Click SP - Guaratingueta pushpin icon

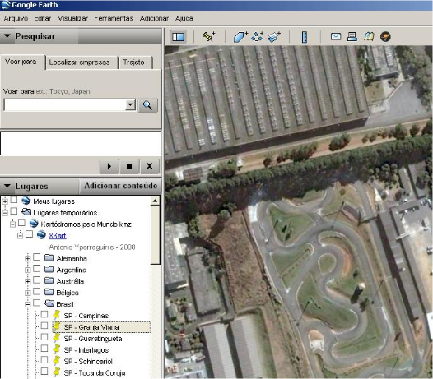click(x=57, y=338)
